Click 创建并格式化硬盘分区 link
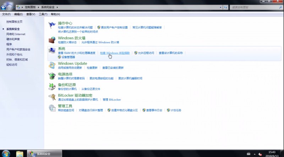This screenshot has width=284, height=157. (125, 110)
